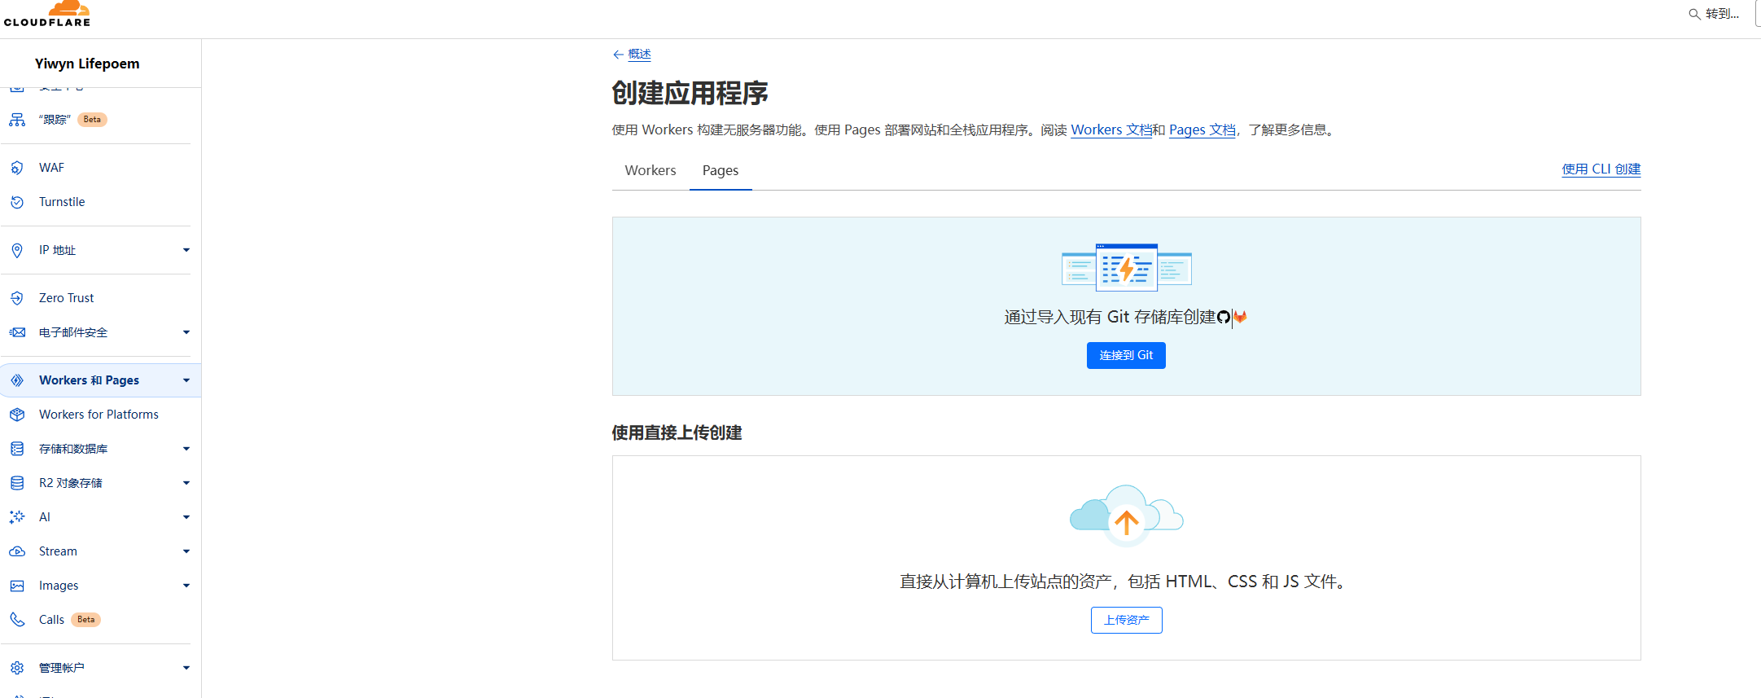
Task: Click the Beta badge next to 跟踪
Action: (92, 120)
